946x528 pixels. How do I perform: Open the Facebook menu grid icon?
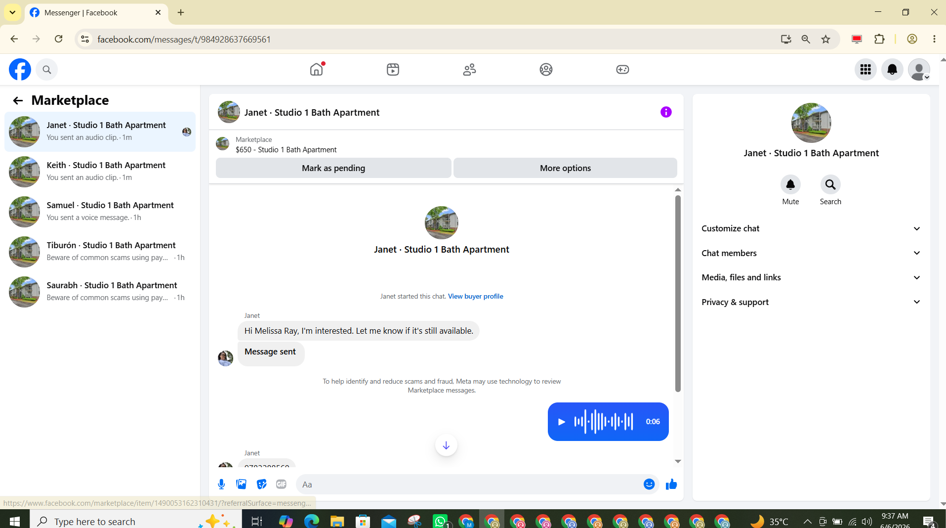coord(865,70)
